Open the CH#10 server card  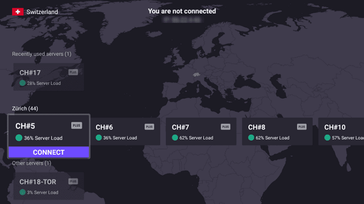(x=341, y=131)
